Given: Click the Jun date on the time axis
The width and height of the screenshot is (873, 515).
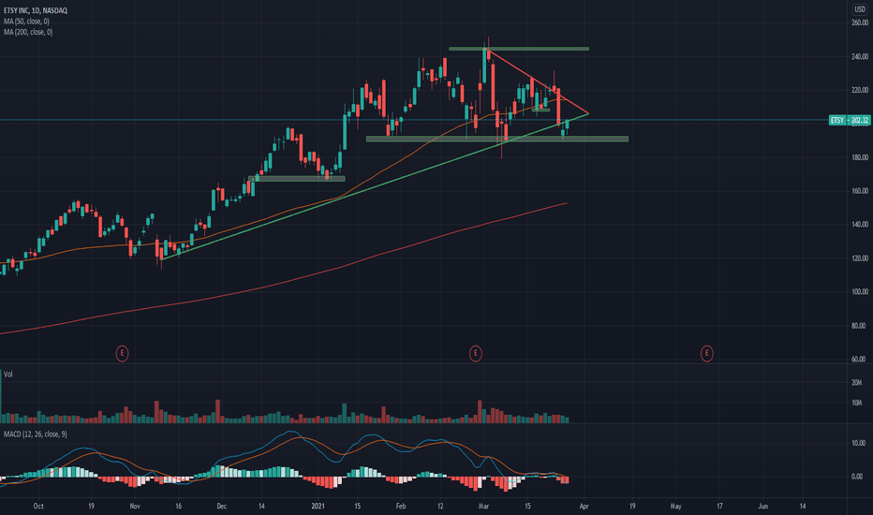Looking at the screenshot, I should (763, 506).
